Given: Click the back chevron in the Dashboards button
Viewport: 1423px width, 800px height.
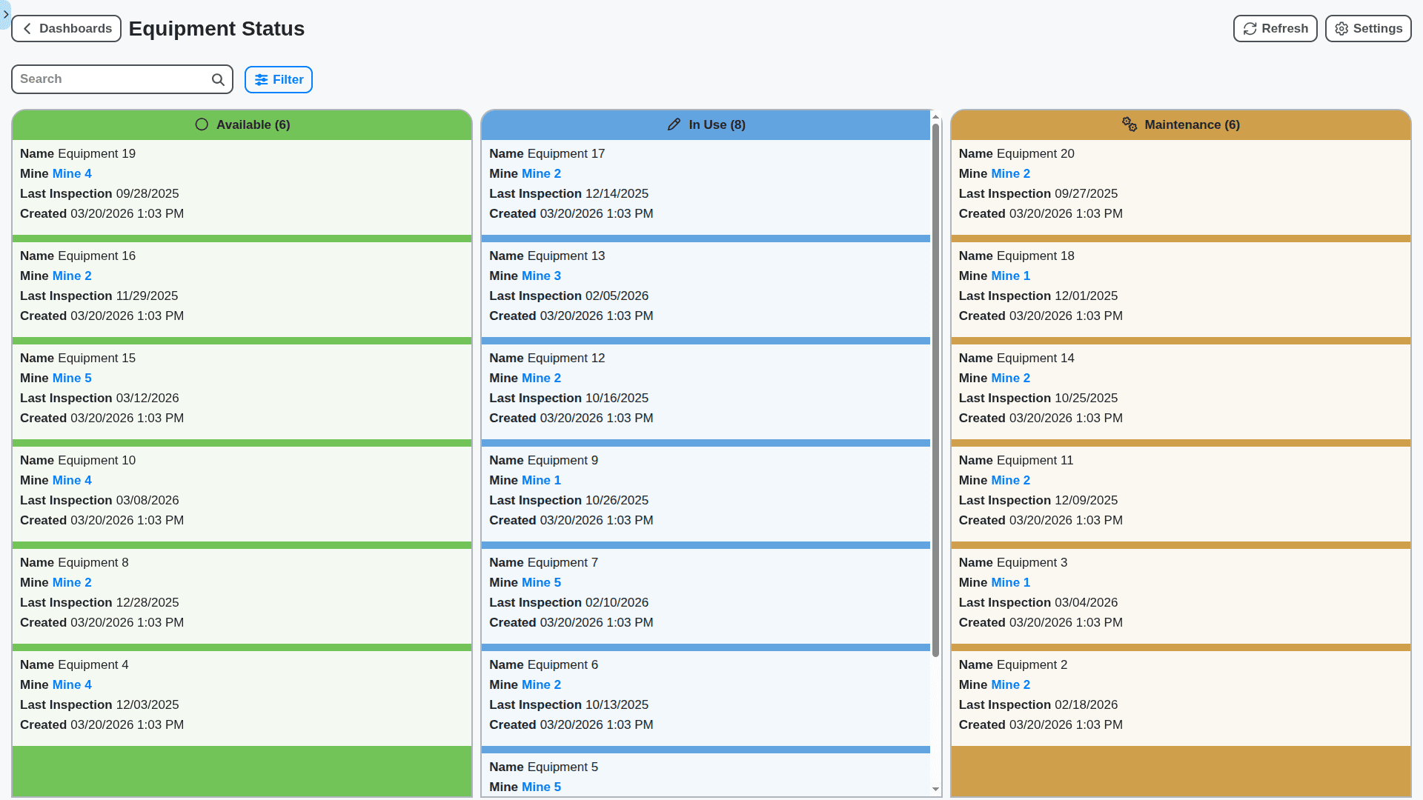Looking at the screenshot, I should point(27,28).
